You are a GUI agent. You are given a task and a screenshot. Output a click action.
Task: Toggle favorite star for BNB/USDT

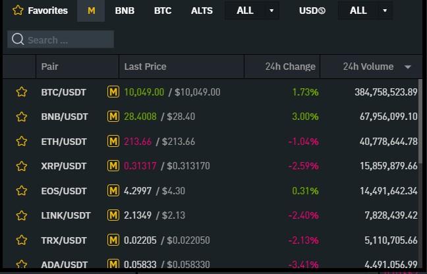22,117
